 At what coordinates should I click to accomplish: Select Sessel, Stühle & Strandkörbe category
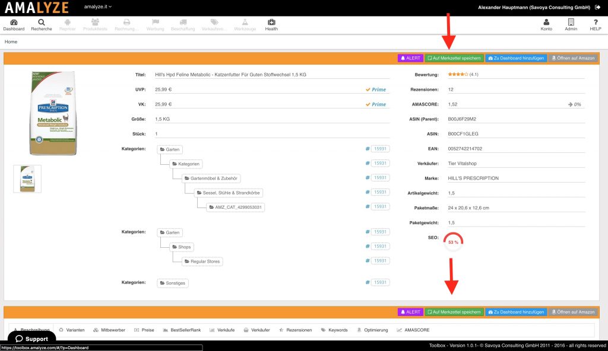coord(229,193)
